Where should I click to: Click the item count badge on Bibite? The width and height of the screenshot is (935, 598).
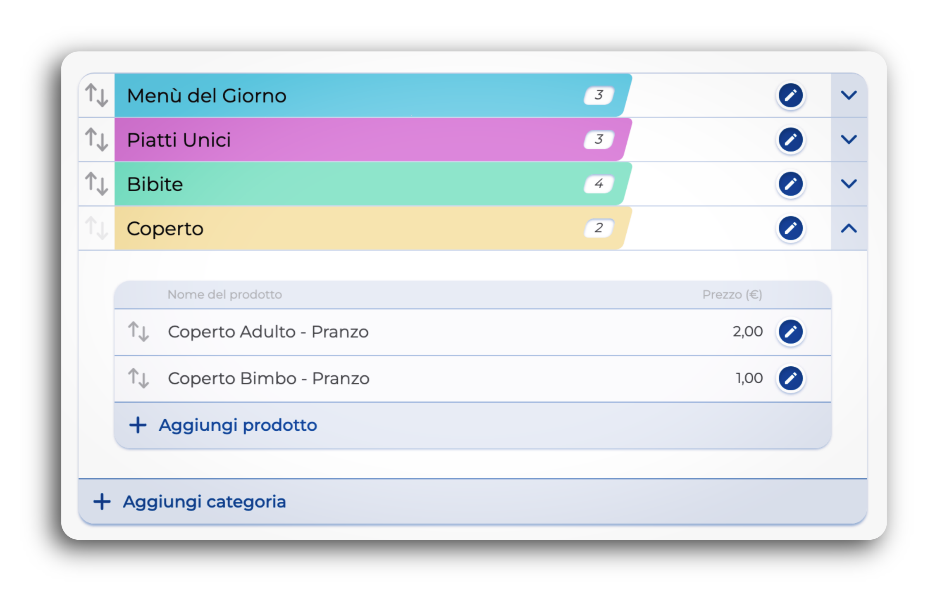(599, 184)
